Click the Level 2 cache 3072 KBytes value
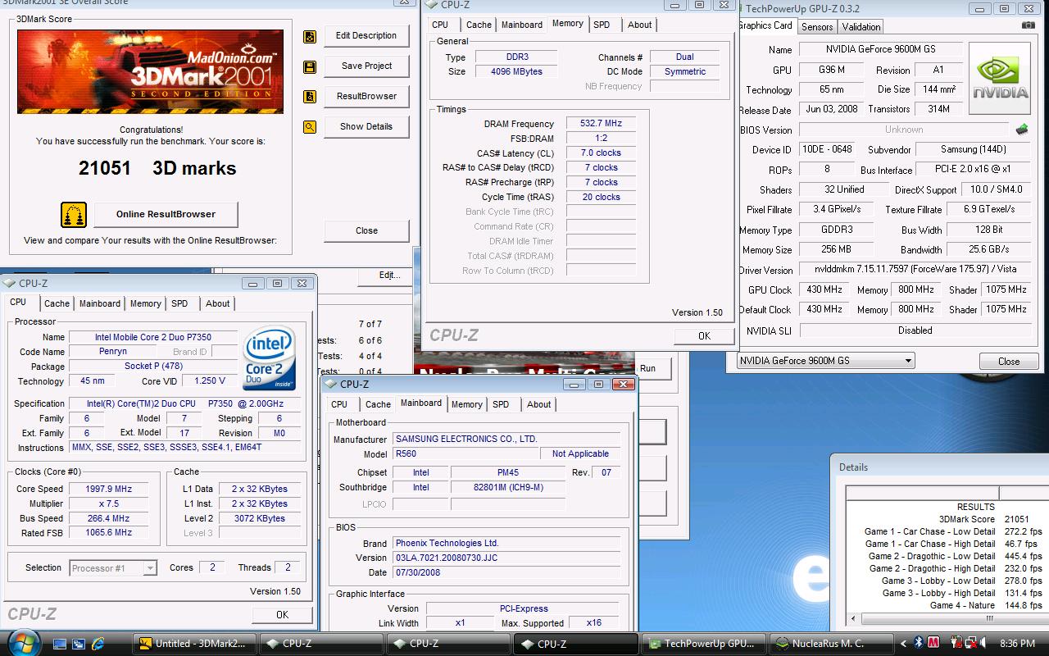1049x656 pixels. pos(259,519)
